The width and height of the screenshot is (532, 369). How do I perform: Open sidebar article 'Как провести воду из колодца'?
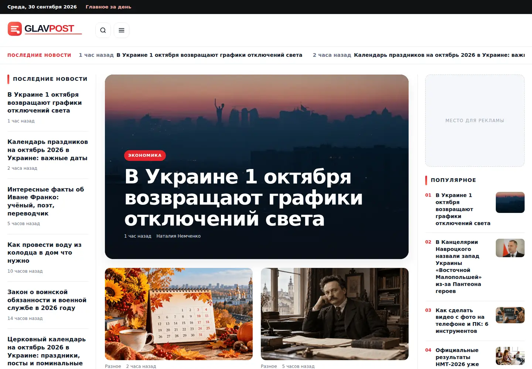44,253
